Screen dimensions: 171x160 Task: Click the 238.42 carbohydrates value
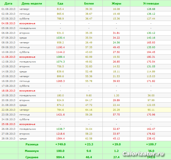click(x=151, y=138)
